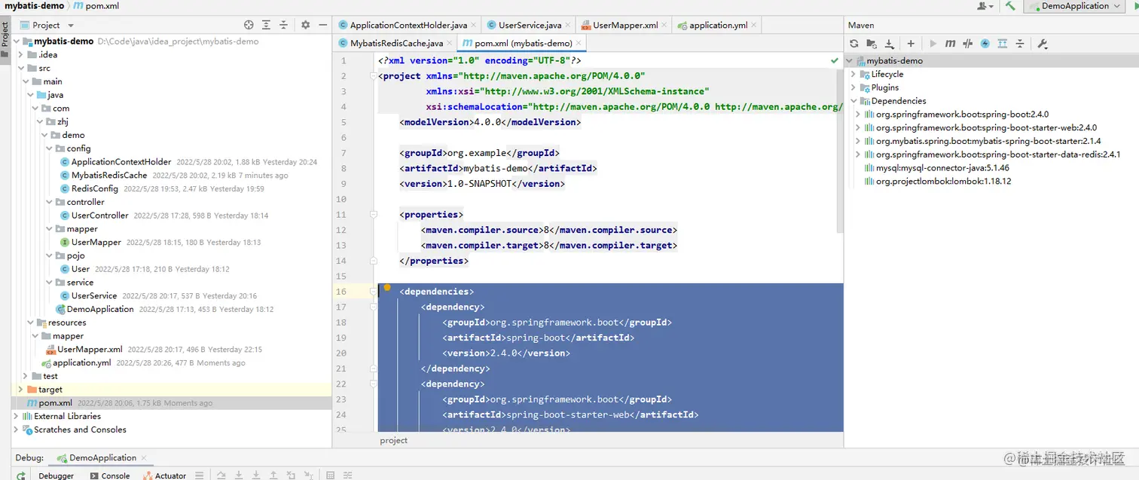This screenshot has width=1139, height=480.
Task: Toggle Maven offline mode
Action: click(x=968, y=44)
